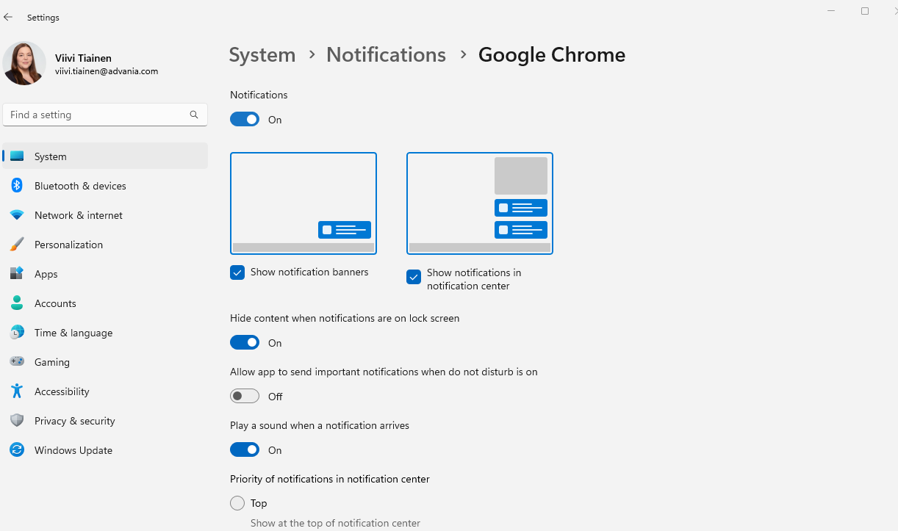Screen dimensions: 898x531
Task: Minimize the Settings window
Action: pos(831,11)
